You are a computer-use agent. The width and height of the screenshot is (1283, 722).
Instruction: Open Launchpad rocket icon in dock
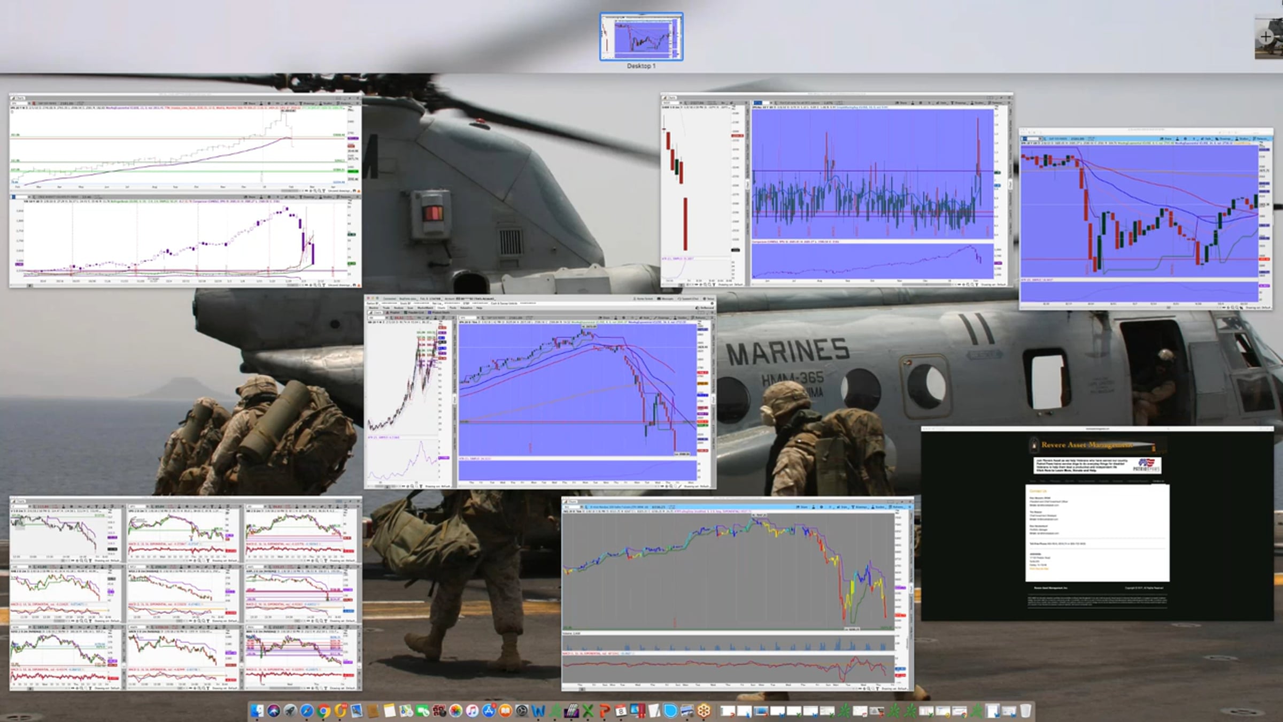coord(290,711)
